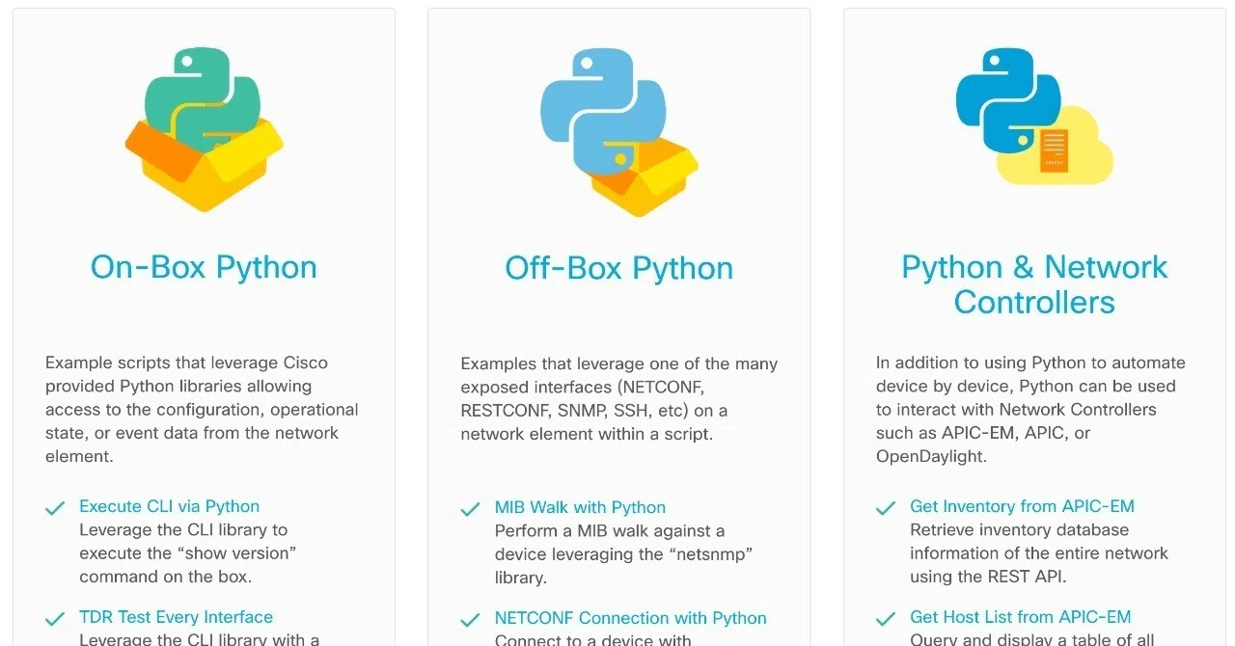Click the Off-Box Python logo illustration
The image size is (1235, 646).
click(618, 130)
